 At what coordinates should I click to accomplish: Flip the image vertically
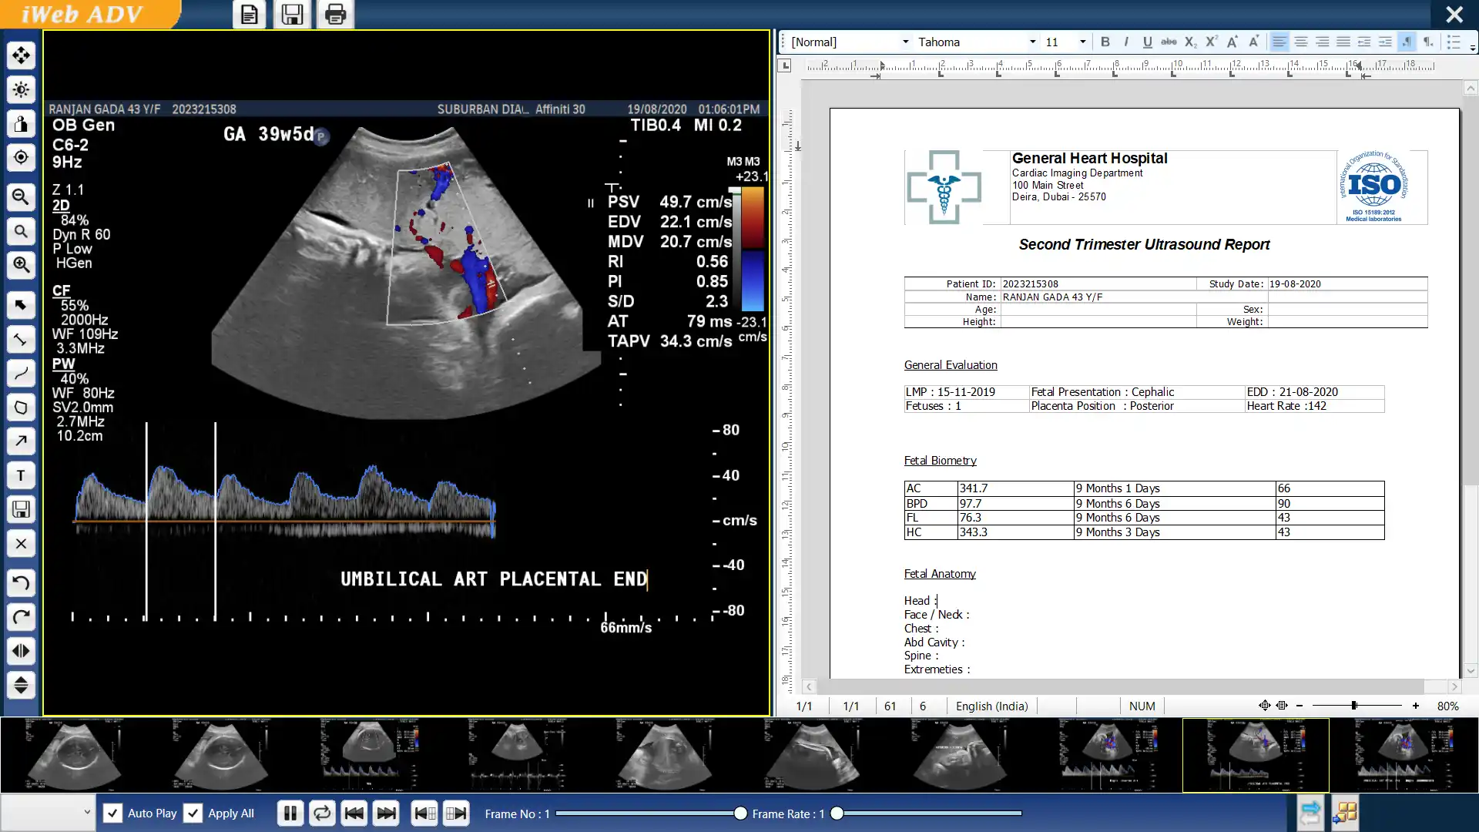[x=21, y=685]
